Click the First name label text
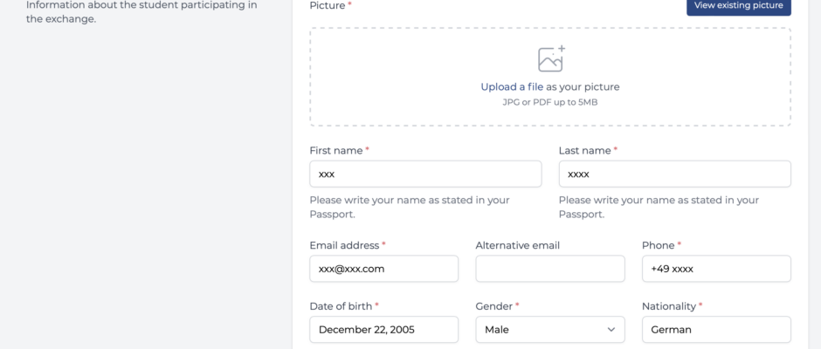Image resolution: width=821 pixels, height=349 pixels. coord(336,151)
